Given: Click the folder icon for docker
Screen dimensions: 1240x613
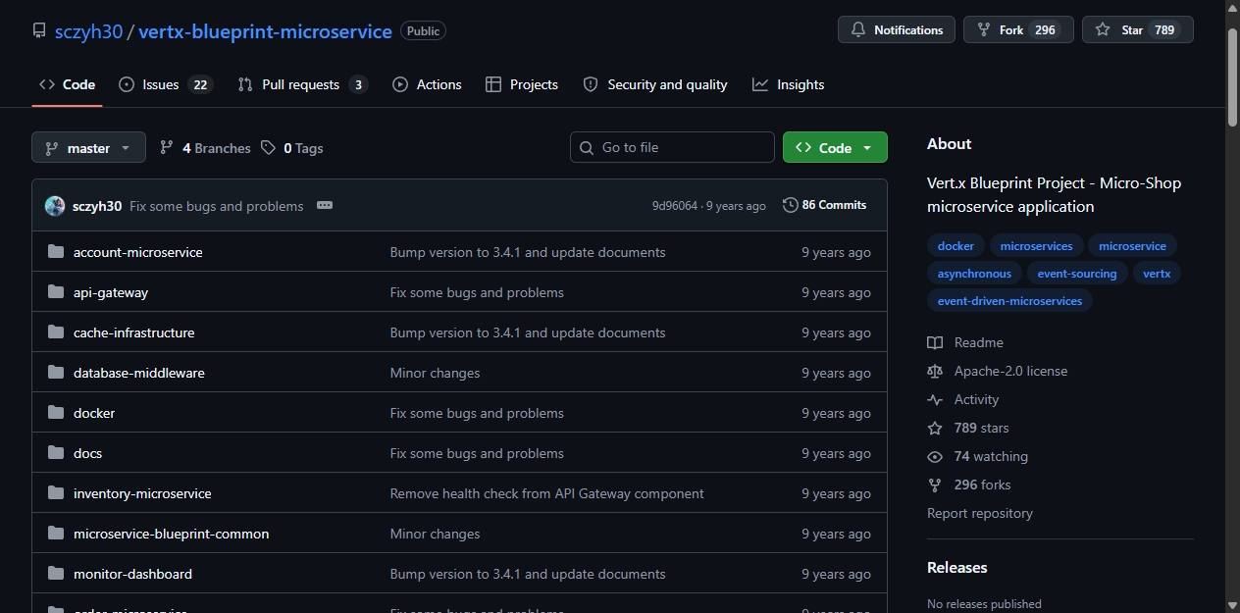Looking at the screenshot, I should (x=56, y=413).
